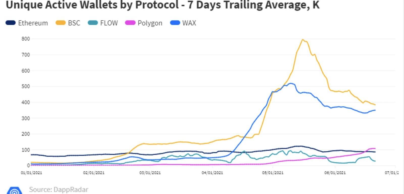
Task: Click the DappRadar logo icon
Action: [x=14, y=190]
